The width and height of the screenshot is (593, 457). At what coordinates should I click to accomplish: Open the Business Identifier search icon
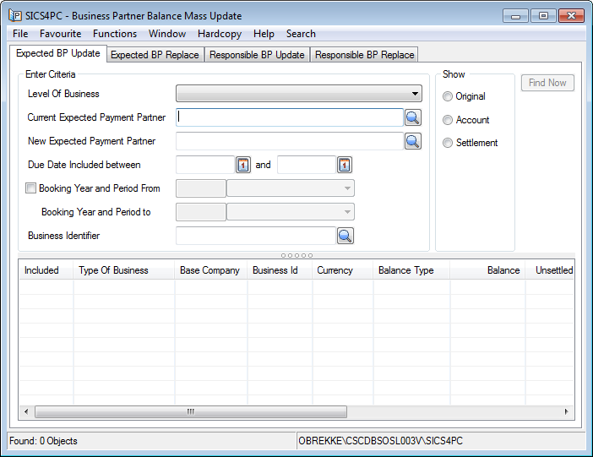coord(345,236)
